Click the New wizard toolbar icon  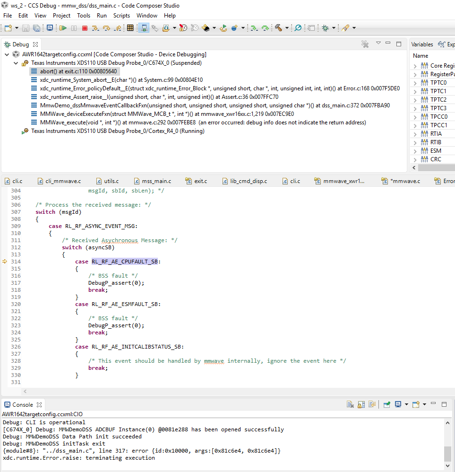coord(8,28)
